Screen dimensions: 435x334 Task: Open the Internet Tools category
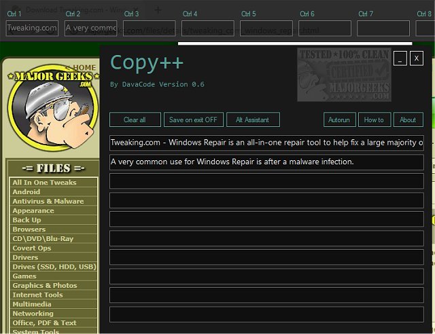53,295
